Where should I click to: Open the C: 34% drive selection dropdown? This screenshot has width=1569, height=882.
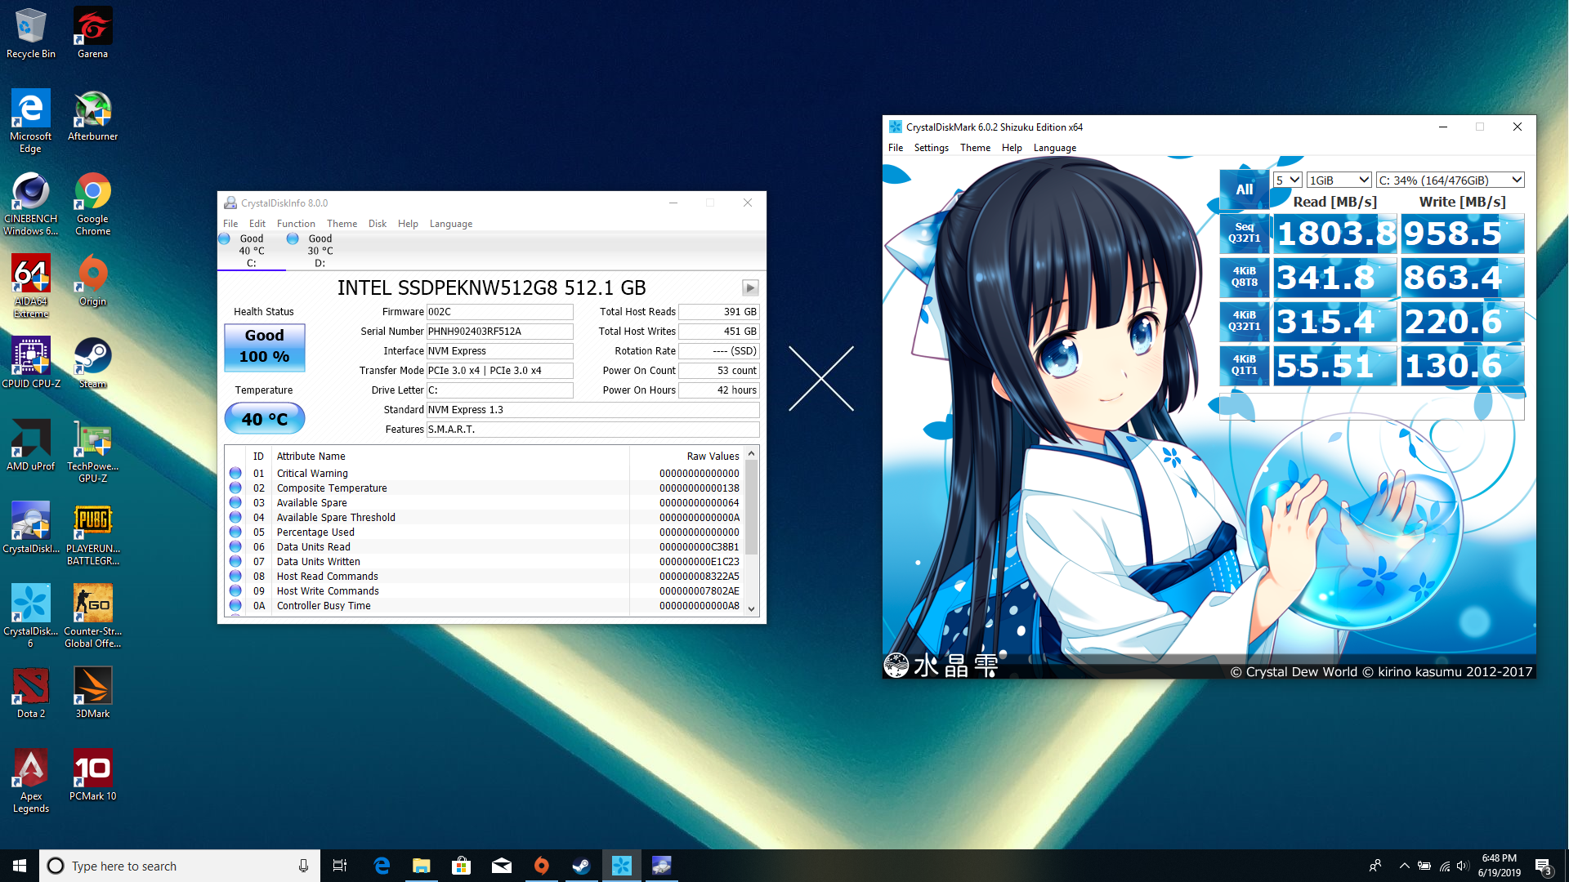(1451, 180)
